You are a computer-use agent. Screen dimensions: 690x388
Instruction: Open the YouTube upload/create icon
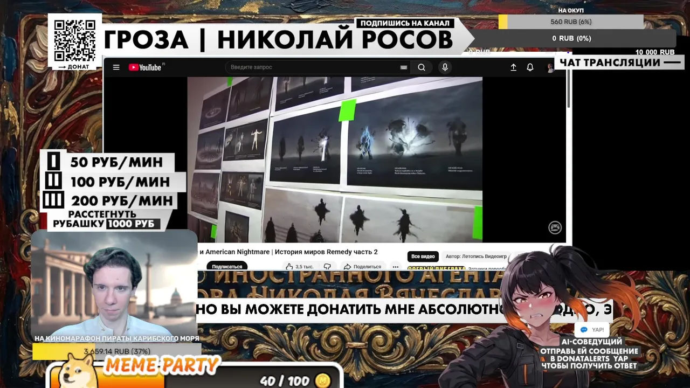(x=513, y=67)
